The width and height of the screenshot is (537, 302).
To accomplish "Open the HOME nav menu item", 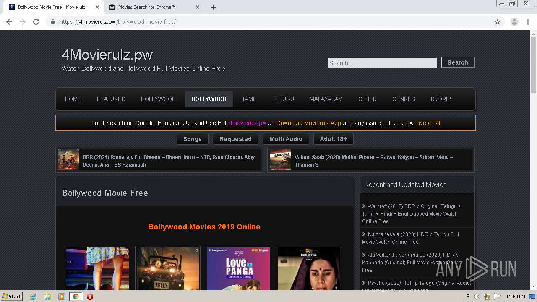I will click(x=73, y=99).
